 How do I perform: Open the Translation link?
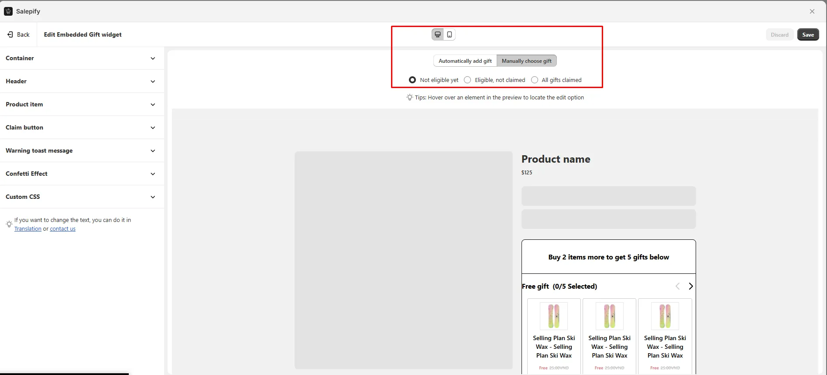point(28,229)
